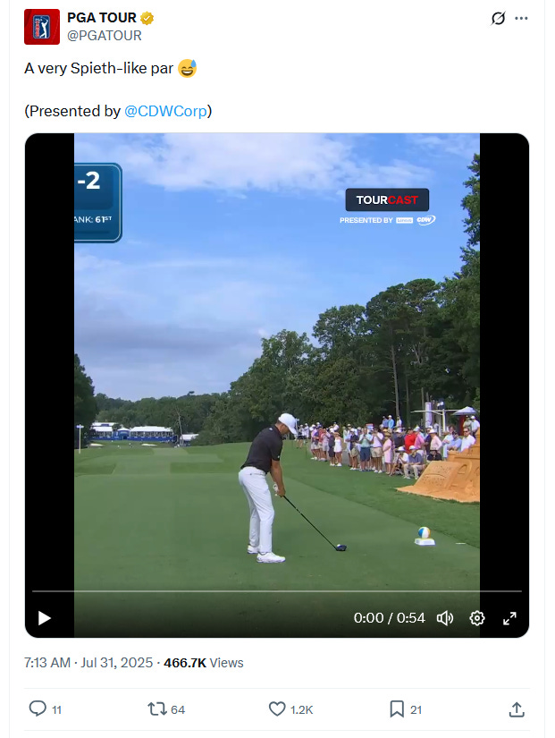Bookmark this post
This screenshot has width=555, height=738.
[x=397, y=708]
